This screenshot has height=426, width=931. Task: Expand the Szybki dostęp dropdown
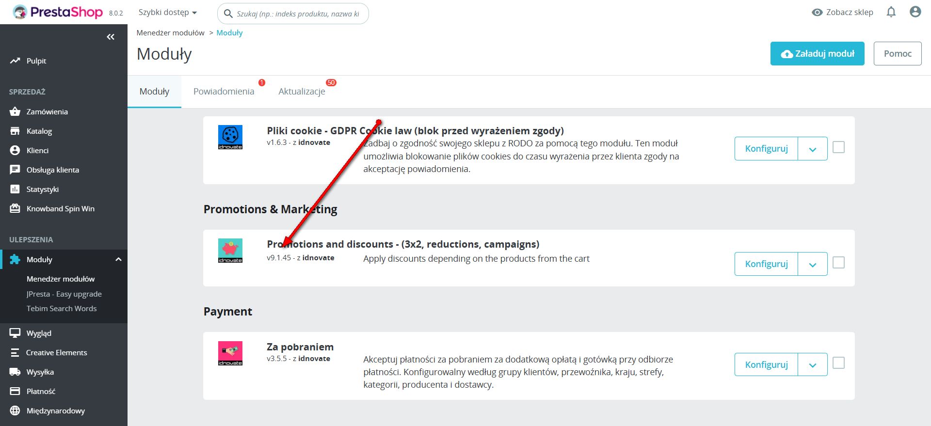tap(168, 13)
